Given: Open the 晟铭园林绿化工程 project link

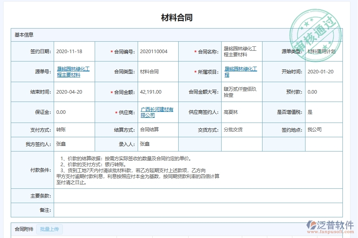Looking at the screenshot, I should pyautogui.click(x=240, y=71).
